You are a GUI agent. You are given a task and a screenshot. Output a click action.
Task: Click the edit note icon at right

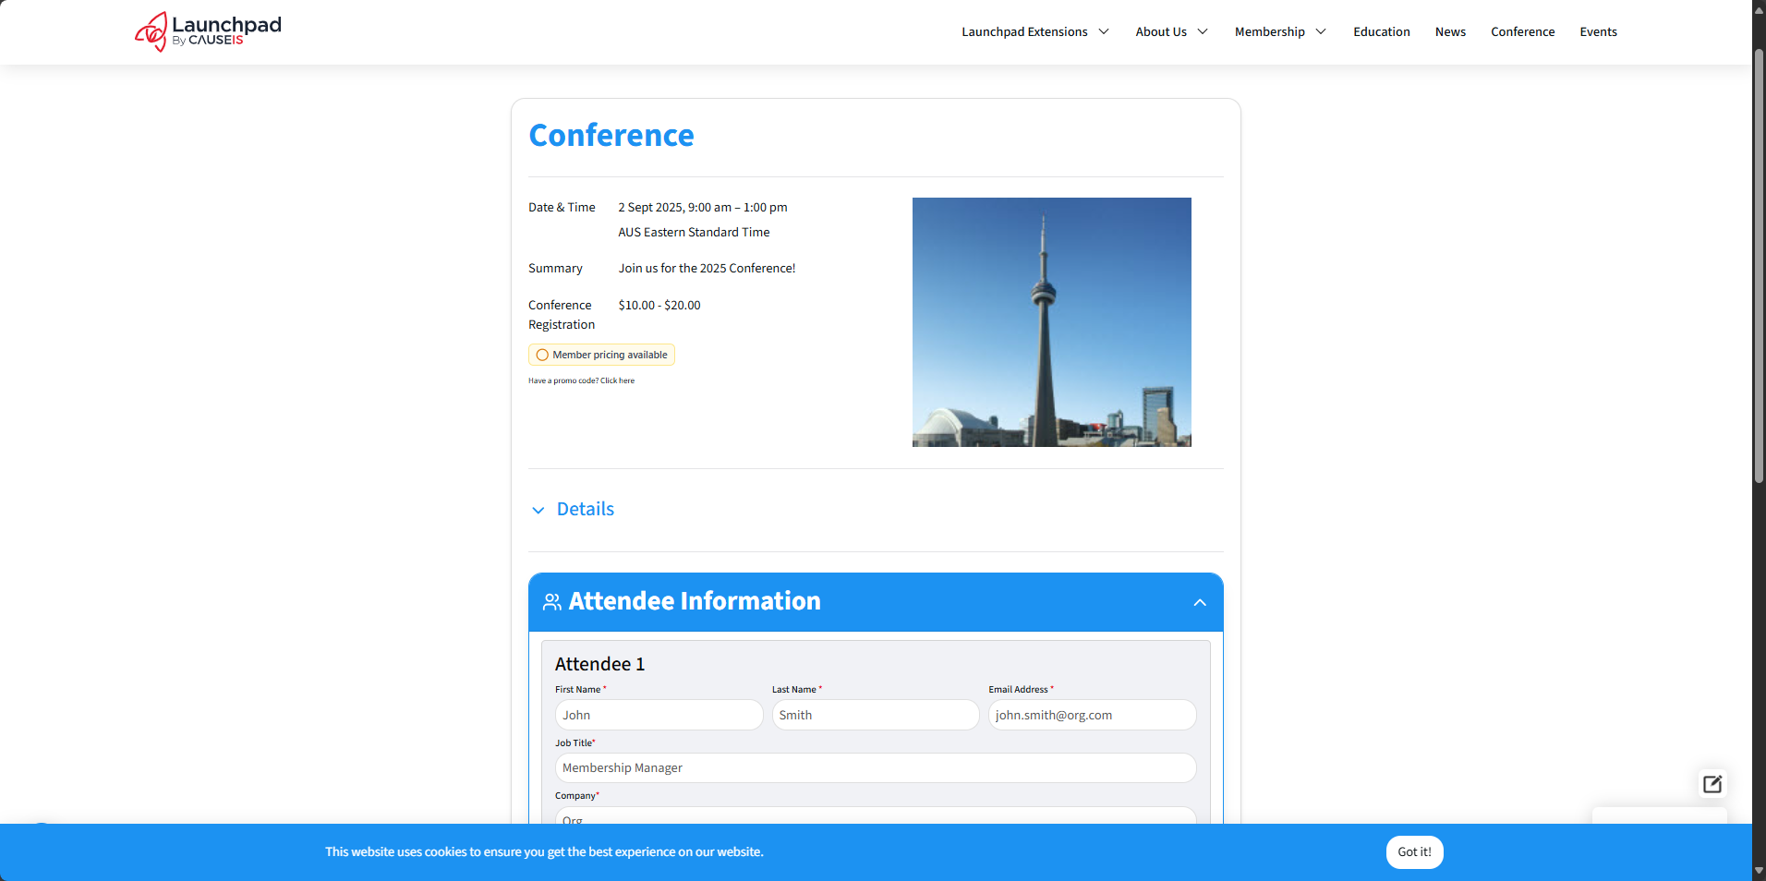click(x=1712, y=784)
